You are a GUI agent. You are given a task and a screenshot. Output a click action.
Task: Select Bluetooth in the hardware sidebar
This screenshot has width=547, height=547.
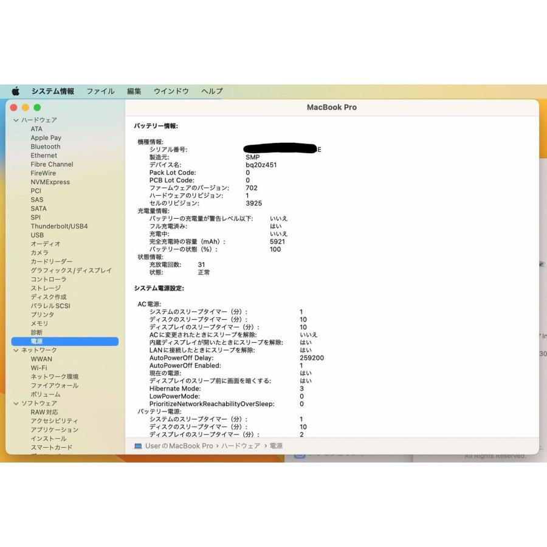(45, 146)
